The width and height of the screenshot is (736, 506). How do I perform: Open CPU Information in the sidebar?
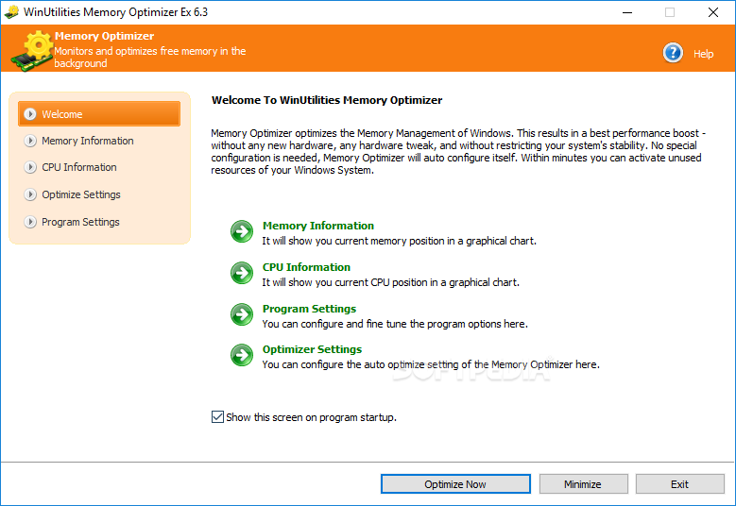click(79, 167)
